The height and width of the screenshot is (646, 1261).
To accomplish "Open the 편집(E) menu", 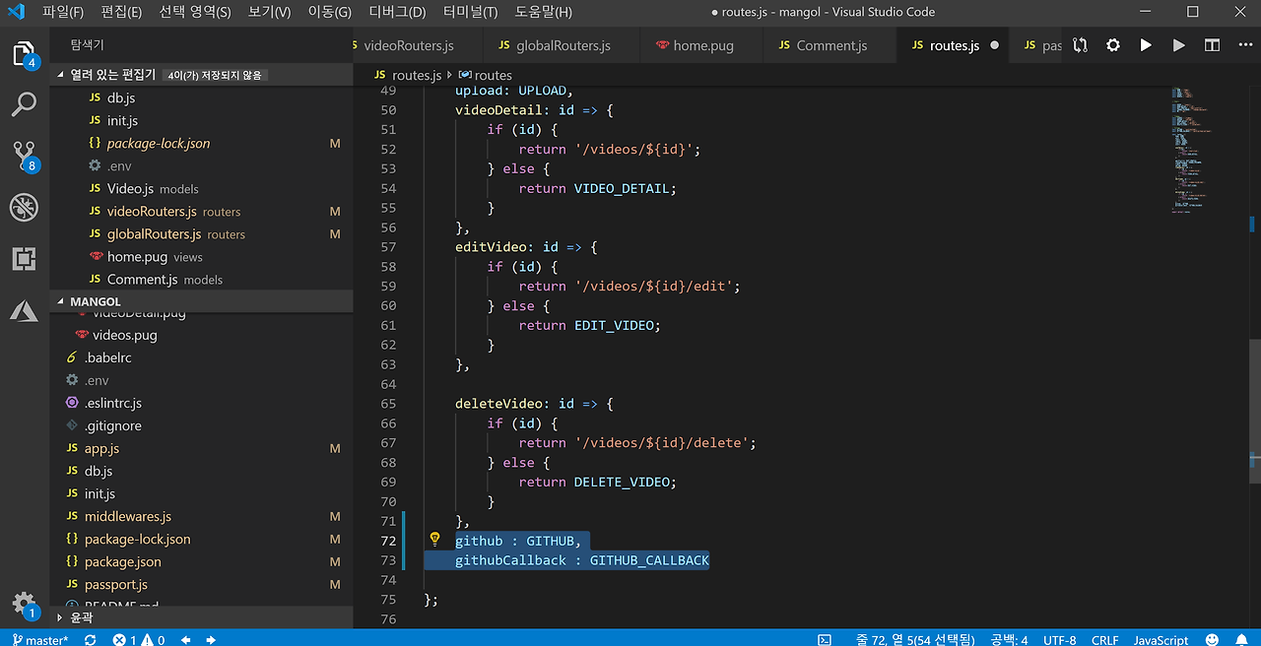I will tap(121, 12).
